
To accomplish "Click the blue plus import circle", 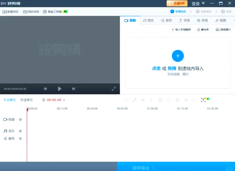I will 178,56.
